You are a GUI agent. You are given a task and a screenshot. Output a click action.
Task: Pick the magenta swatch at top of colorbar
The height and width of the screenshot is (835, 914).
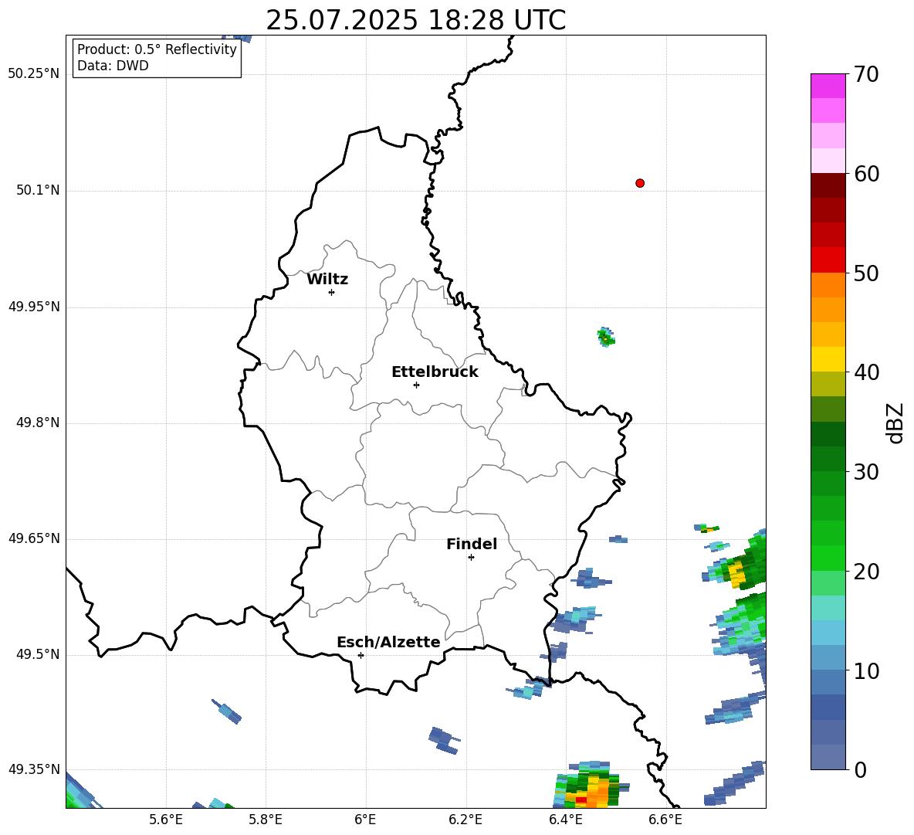pyautogui.click(x=828, y=86)
